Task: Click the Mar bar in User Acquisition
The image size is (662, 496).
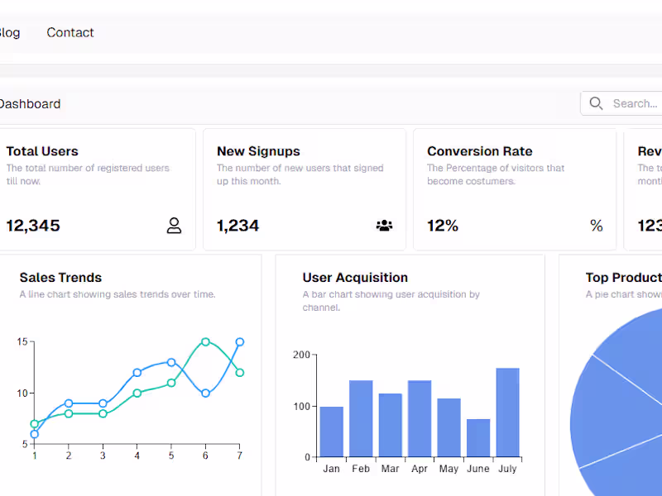Action: pyautogui.click(x=390, y=425)
